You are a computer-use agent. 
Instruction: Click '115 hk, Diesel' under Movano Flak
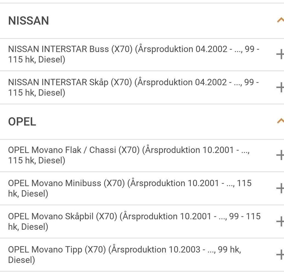[37, 161]
